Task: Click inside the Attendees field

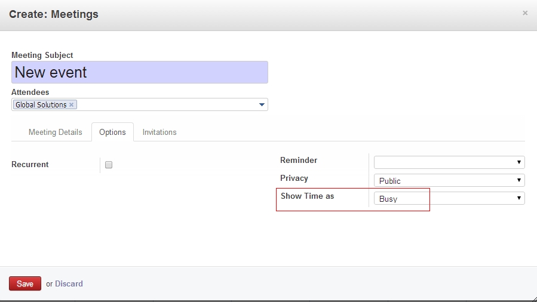Action: pos(167,105)
